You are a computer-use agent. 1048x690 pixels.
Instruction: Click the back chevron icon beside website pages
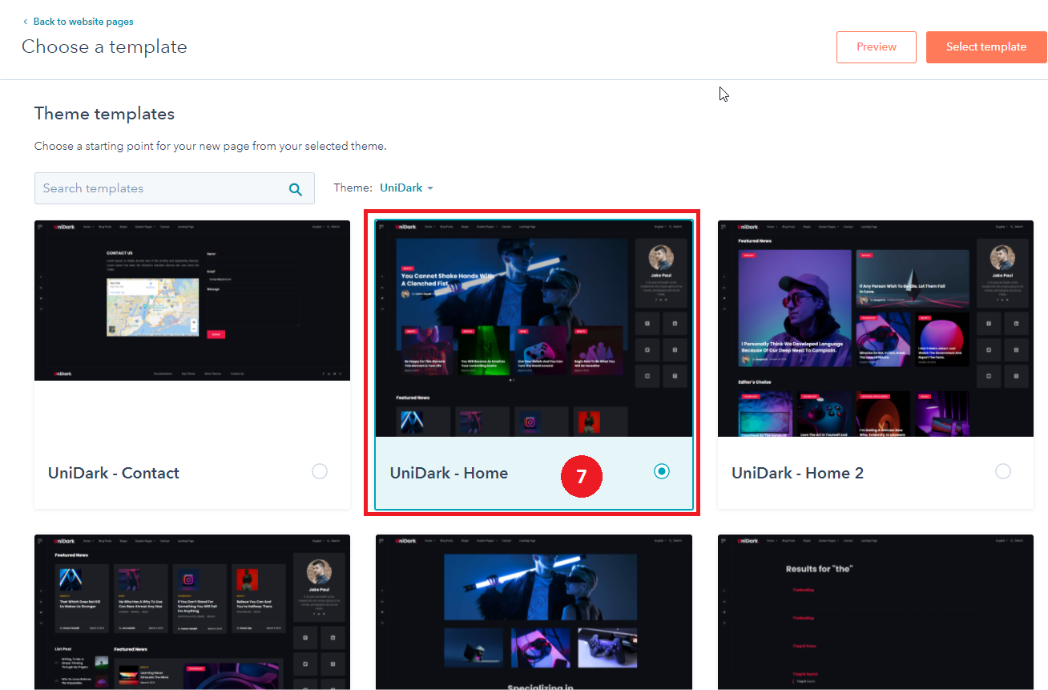[25, 22]
